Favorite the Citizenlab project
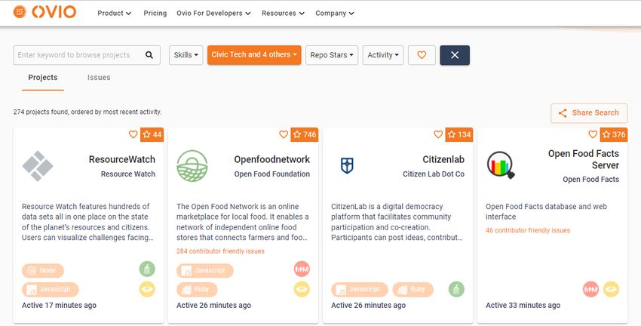The width and height of the screenshot is (641, 326). pos(438,134)
